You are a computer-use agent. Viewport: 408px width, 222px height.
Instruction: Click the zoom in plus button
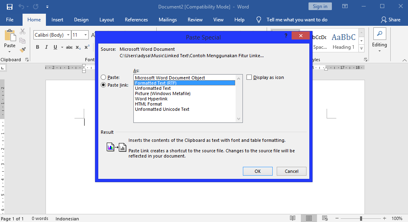click(x=385, y=218)
